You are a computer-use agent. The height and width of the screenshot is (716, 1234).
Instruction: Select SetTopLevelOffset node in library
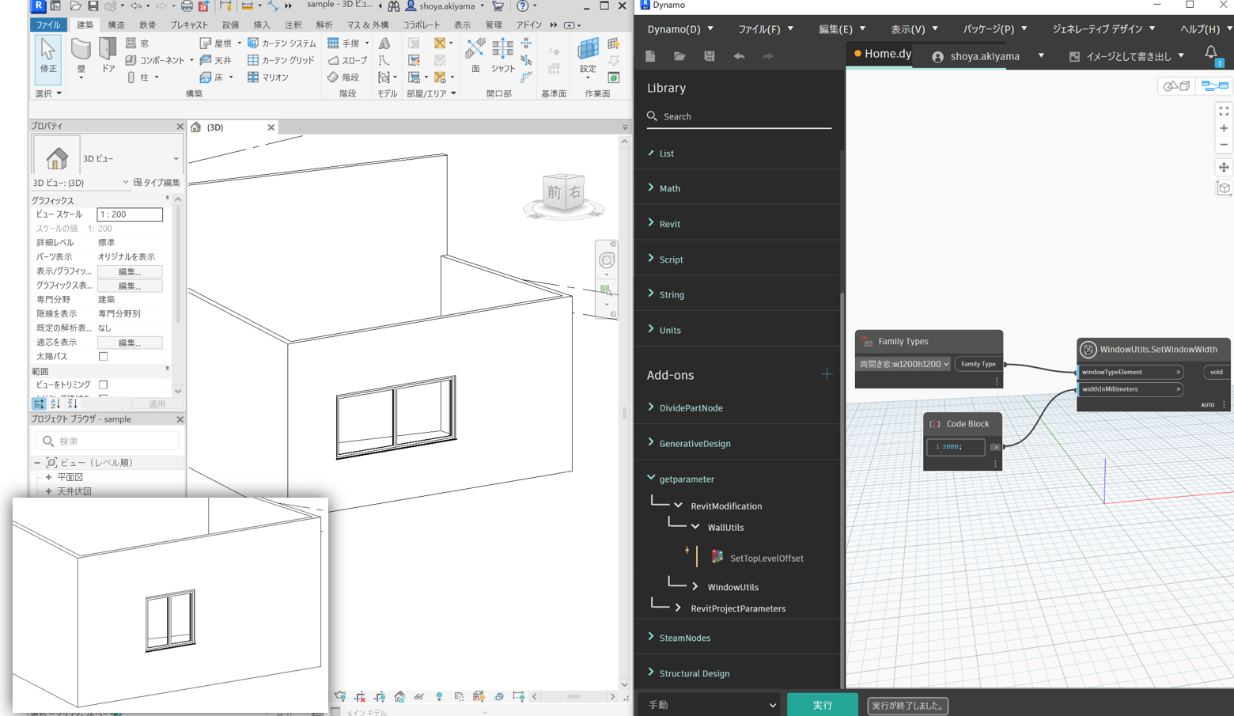click(x=766, y=558)
